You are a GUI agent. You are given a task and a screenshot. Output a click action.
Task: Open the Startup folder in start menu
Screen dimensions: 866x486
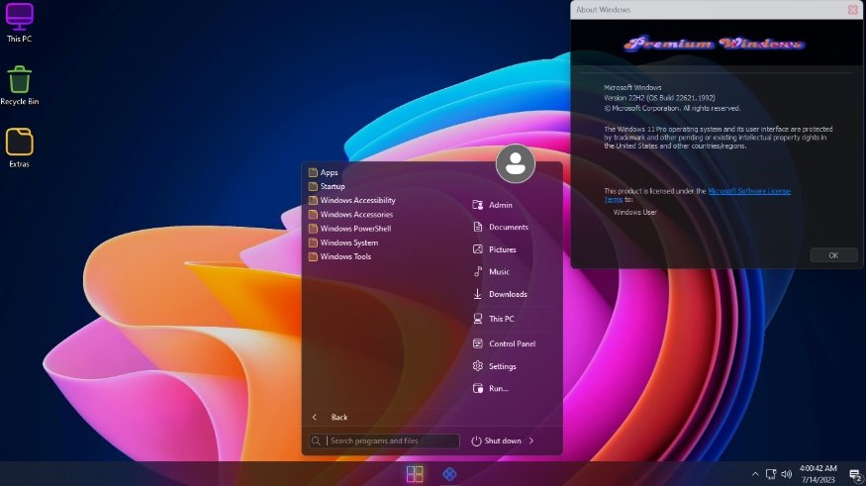tap(327, 186)
